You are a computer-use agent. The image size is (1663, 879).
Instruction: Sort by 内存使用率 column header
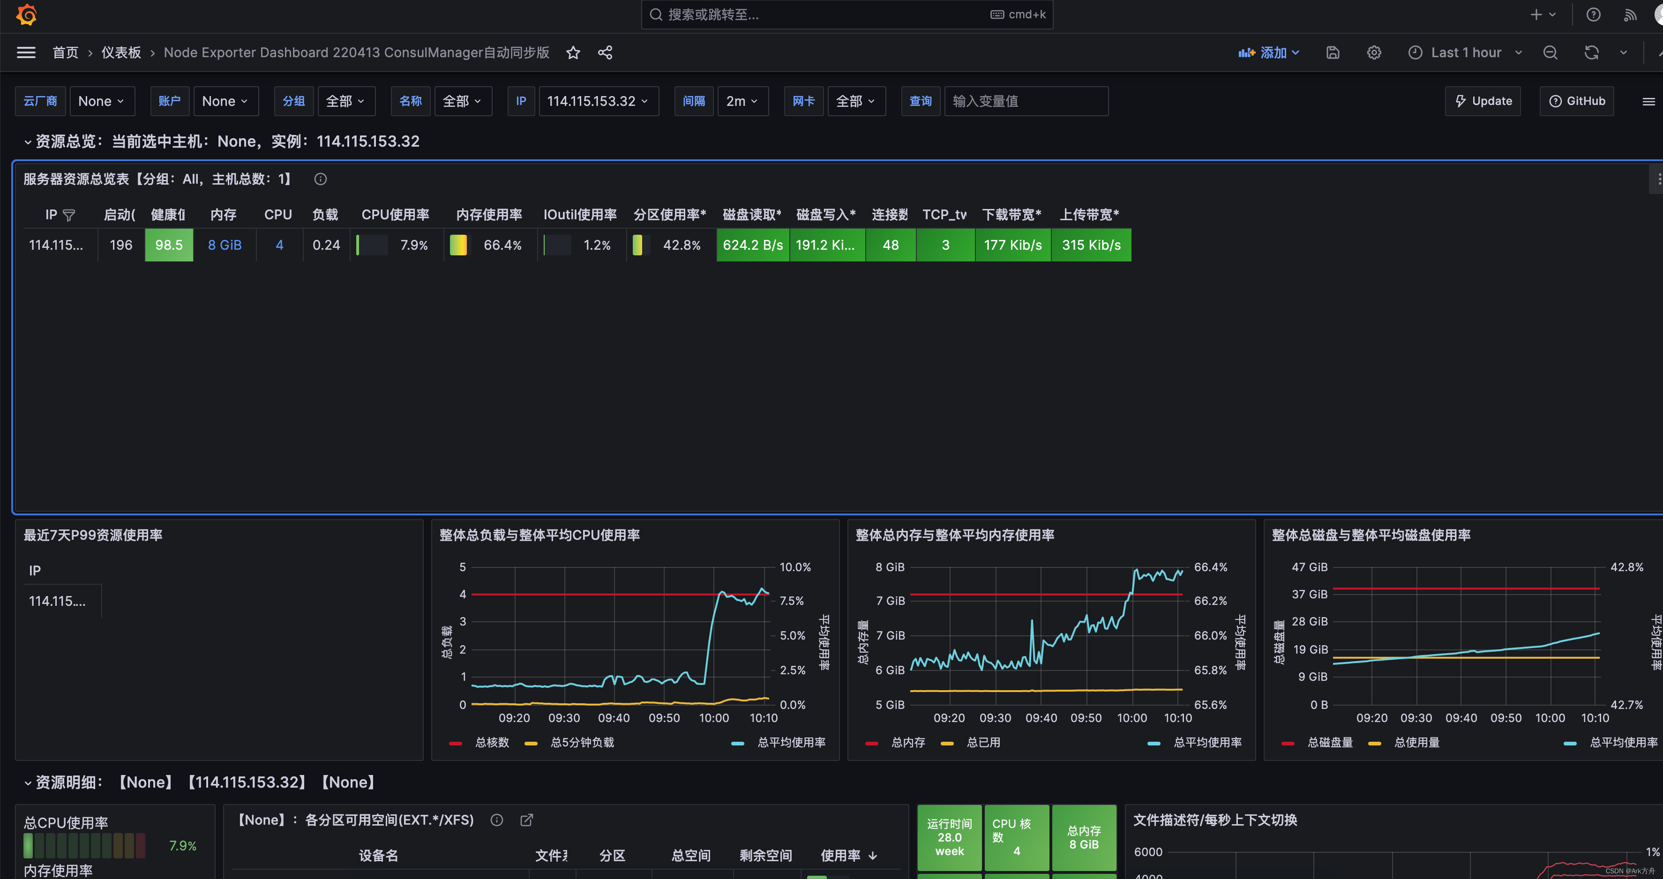tap(489, 215)
